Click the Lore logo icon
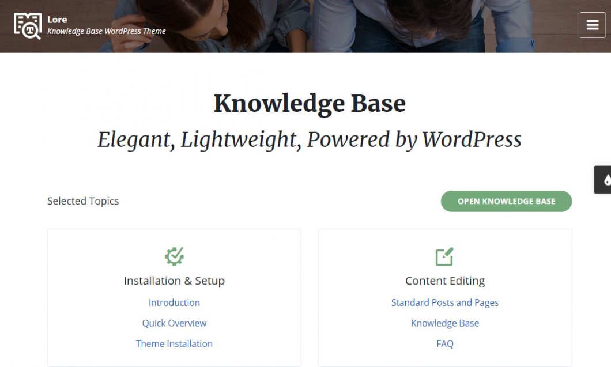Image resolution: width=611 pixels, height=367 pixels. (x=28, y=26)
